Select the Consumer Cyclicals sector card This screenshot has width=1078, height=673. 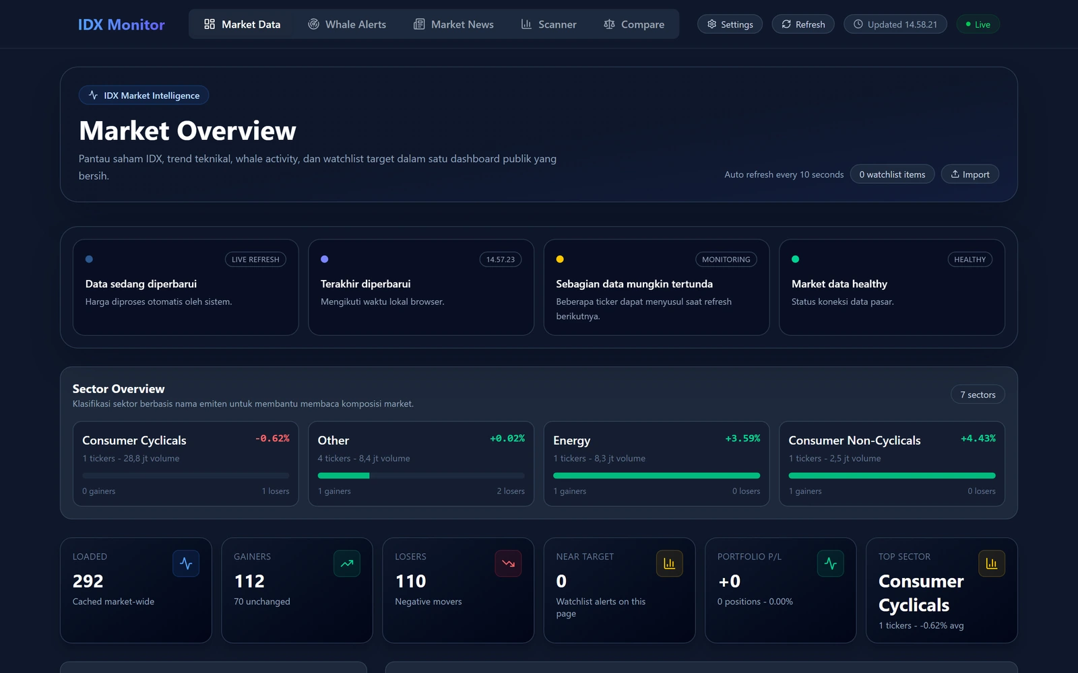point(185,464)
